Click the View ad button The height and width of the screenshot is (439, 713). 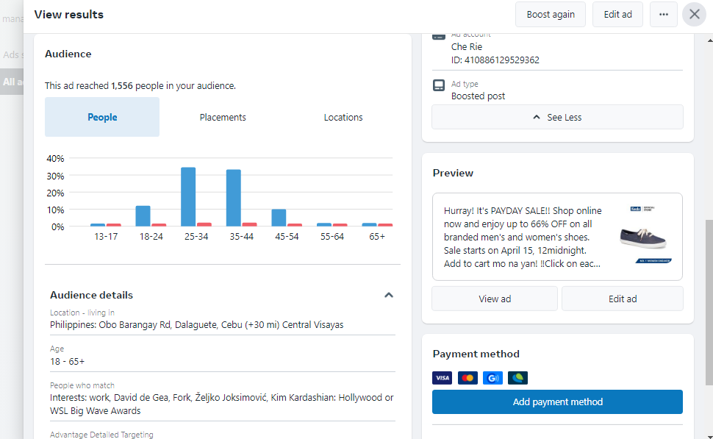(x=494, y=299)
